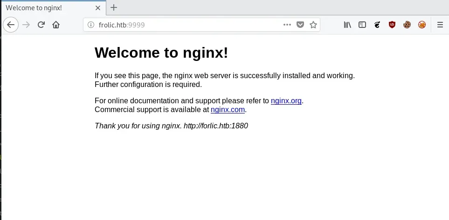This screenshot has height=220, width=449.
Task: Toggle the sidebar view
Action: coord(362,25)
